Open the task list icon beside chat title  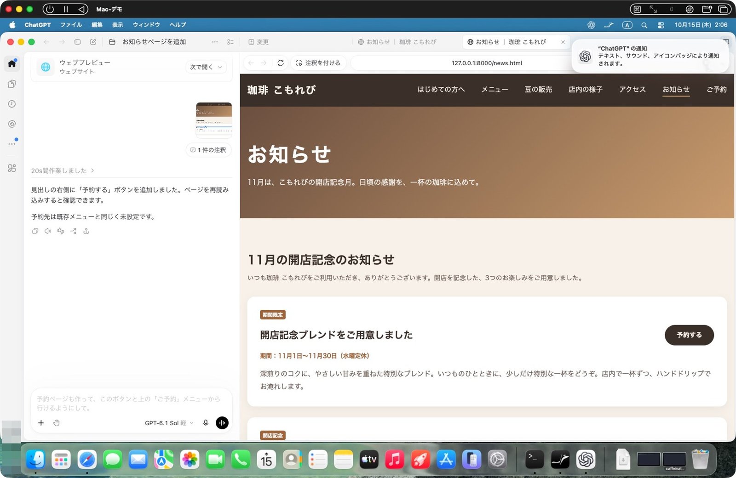(x=230, y=42)
